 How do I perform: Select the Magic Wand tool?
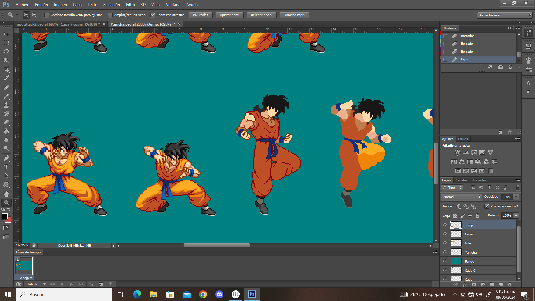point(6,61)
